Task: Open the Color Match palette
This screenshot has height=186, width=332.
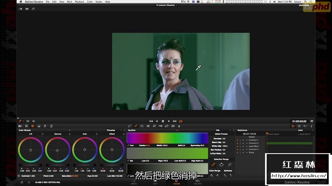Action: [x=27, y=126]
